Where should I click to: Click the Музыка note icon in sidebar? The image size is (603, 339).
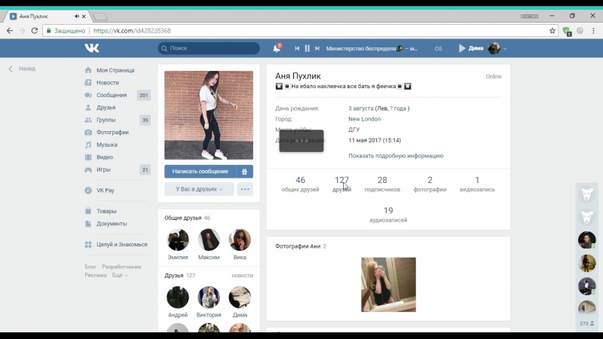click(88, 145)
